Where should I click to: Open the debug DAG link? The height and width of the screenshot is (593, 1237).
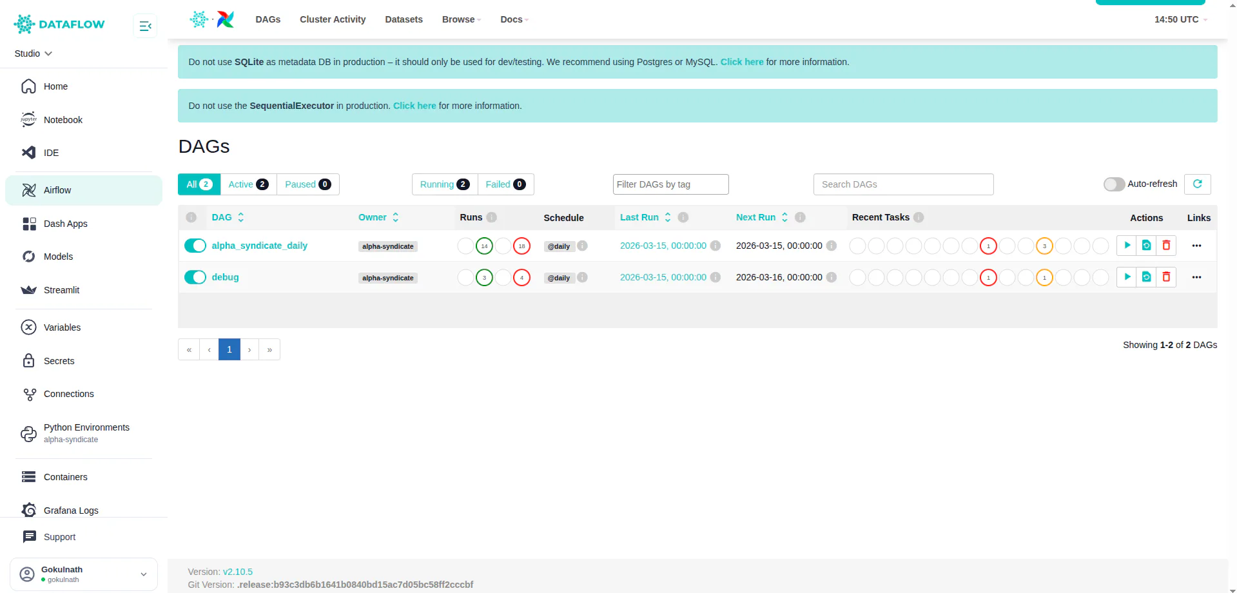click(226, 277)
